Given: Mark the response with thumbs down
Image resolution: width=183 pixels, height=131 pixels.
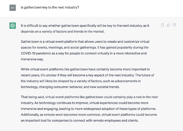Looking at the screenshot, I should [174, 25].
